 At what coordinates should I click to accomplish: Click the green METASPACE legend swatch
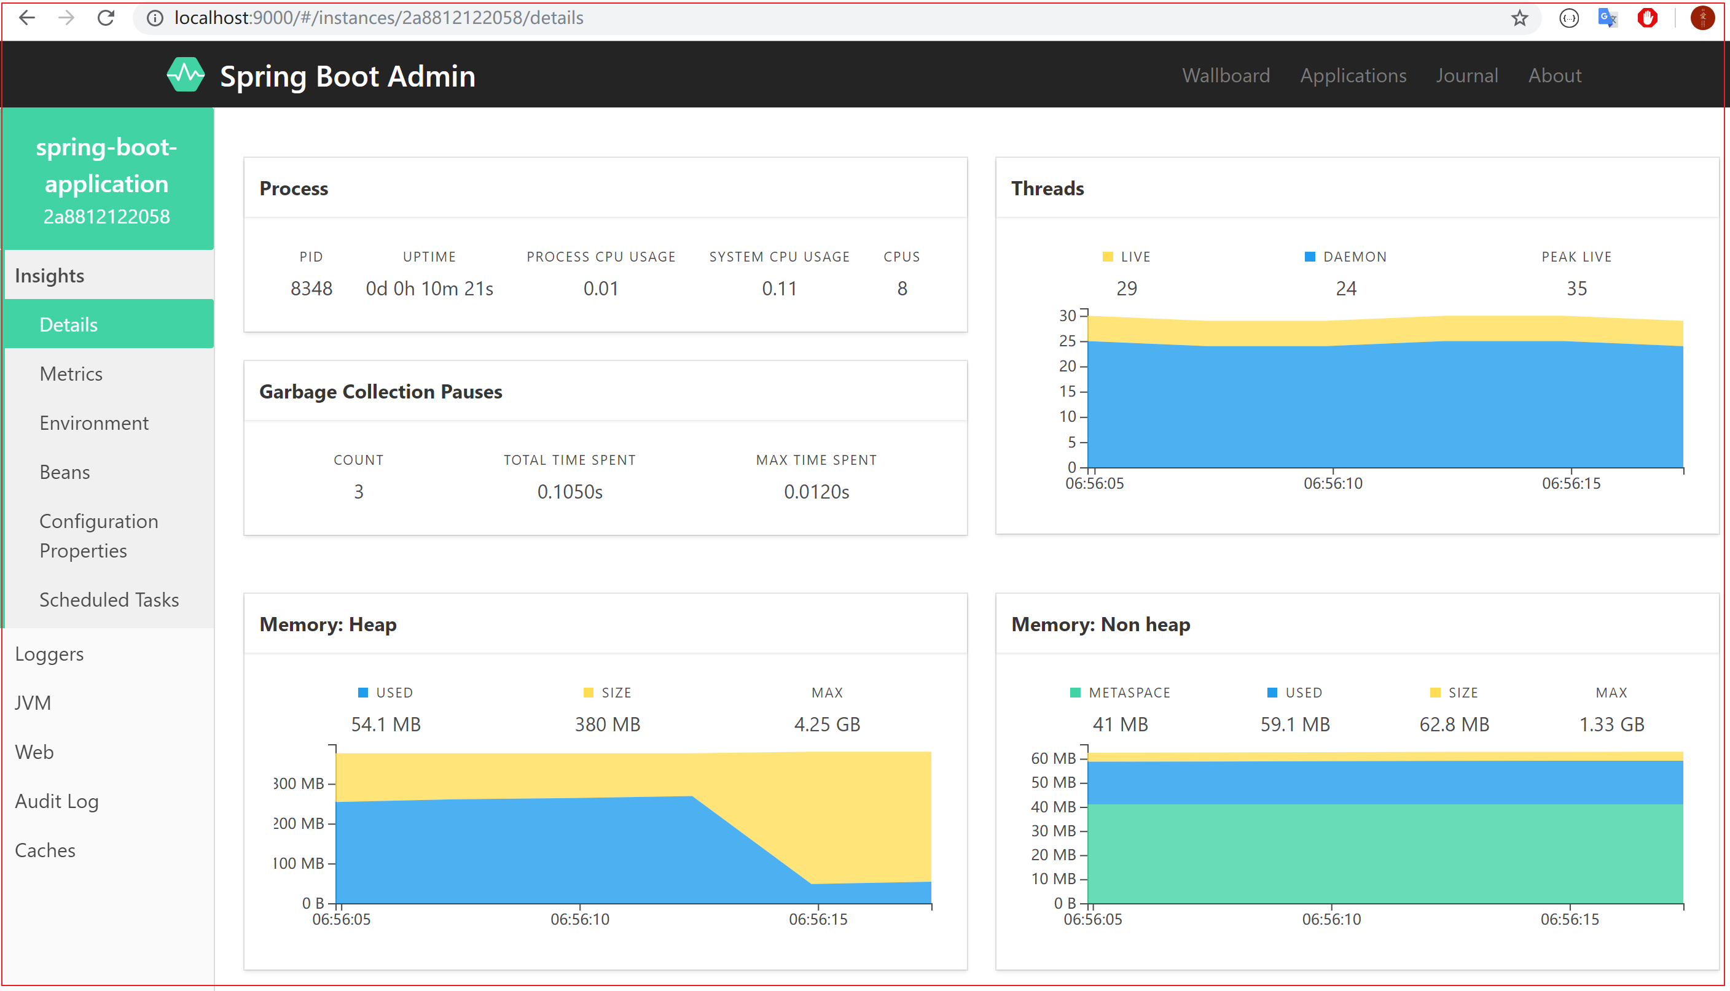click(x=1075, y=692)
